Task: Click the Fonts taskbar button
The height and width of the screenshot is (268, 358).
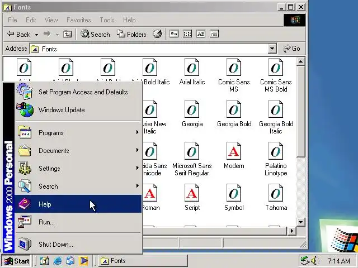Action: coord(143,261)
